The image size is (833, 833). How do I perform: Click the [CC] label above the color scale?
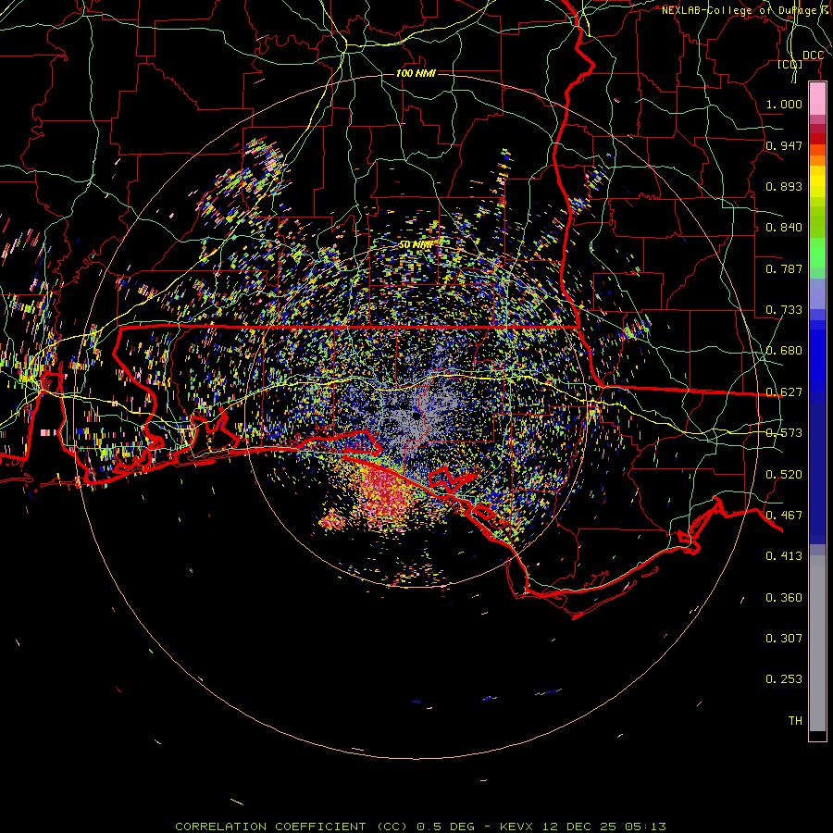tap(790, 65)
